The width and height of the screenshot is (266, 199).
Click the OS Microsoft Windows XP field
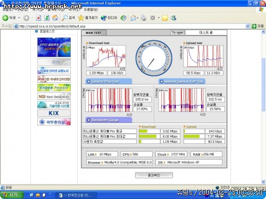point(189,162)
